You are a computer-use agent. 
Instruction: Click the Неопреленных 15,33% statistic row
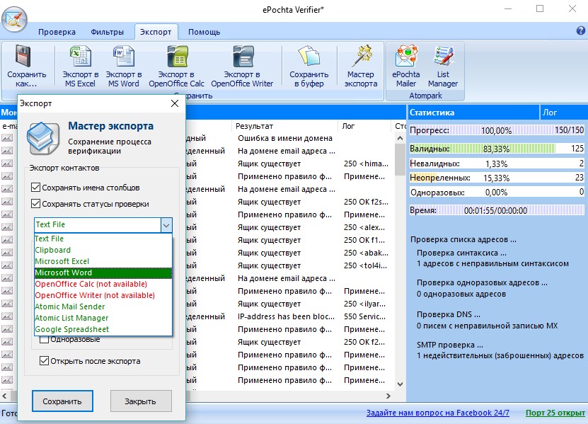click(x=497, y=178)
